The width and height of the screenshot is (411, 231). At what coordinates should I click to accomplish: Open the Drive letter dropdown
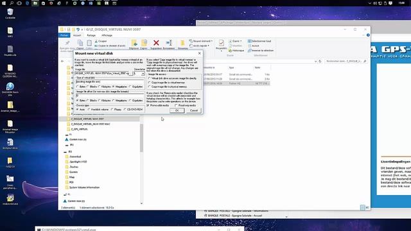[x=143, y=74]
